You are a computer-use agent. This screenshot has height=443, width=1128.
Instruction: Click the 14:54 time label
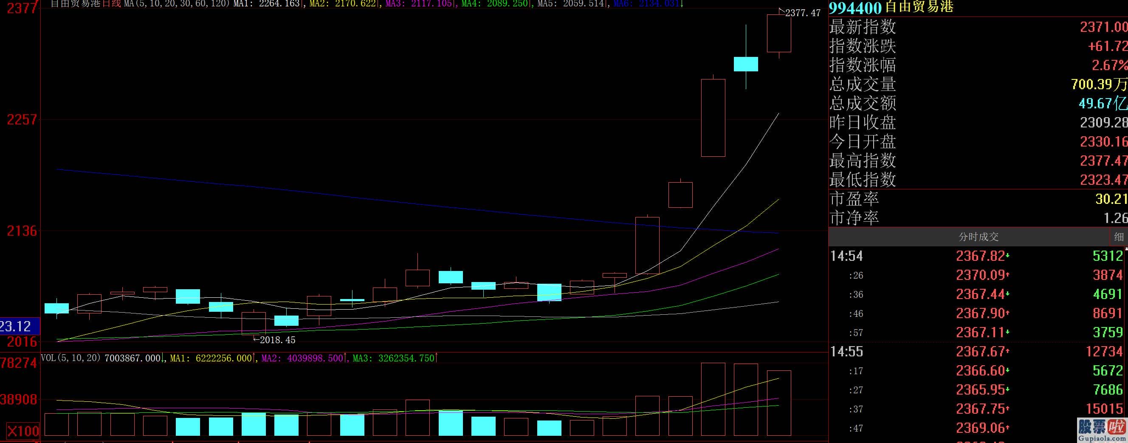point(846,256)
